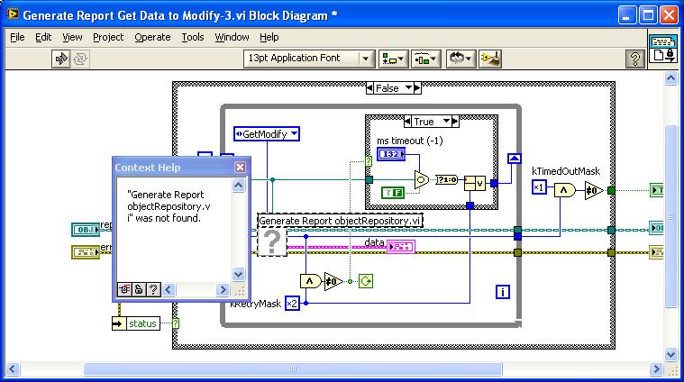The width and height of the screenshot is (684, 382).
Task: Toggle Show Optional Terminals in Context Help
Action: [x=124, y=289]
